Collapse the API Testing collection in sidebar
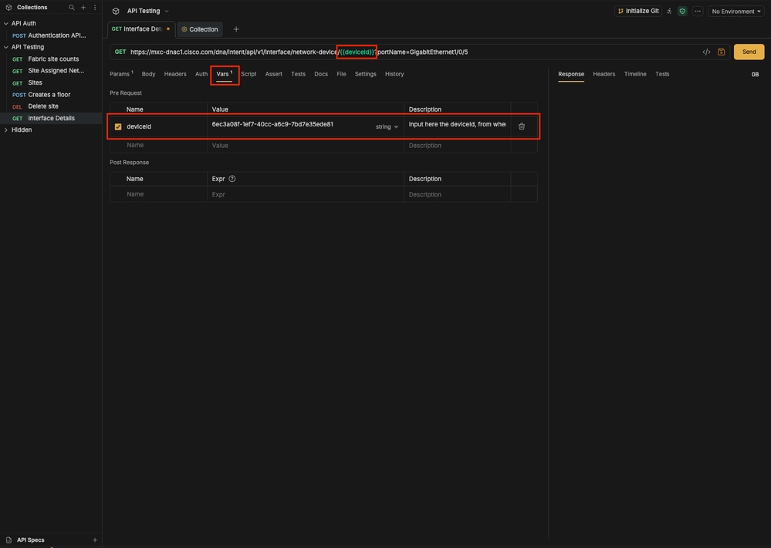Screen dimensions: 771x548 pos(6,47)
